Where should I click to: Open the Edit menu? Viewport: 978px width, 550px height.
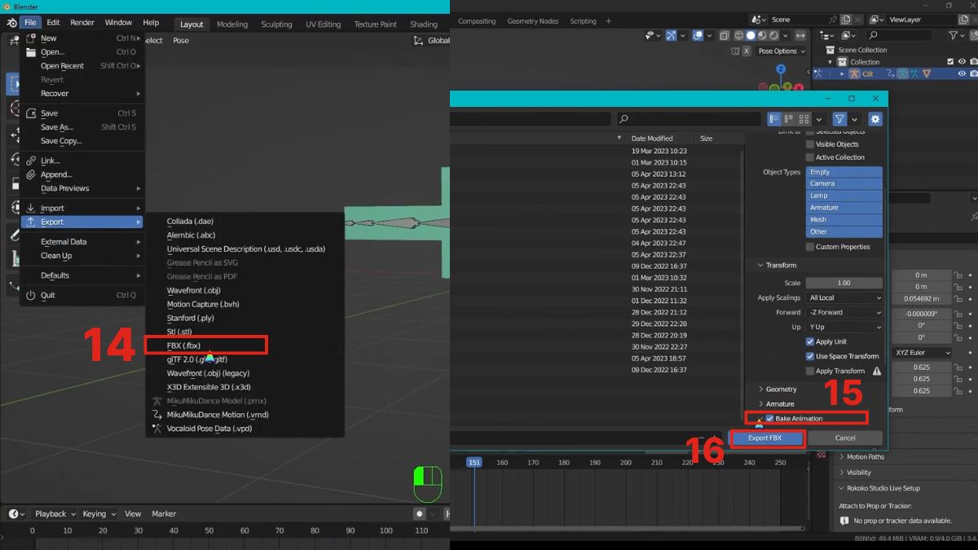53,23
